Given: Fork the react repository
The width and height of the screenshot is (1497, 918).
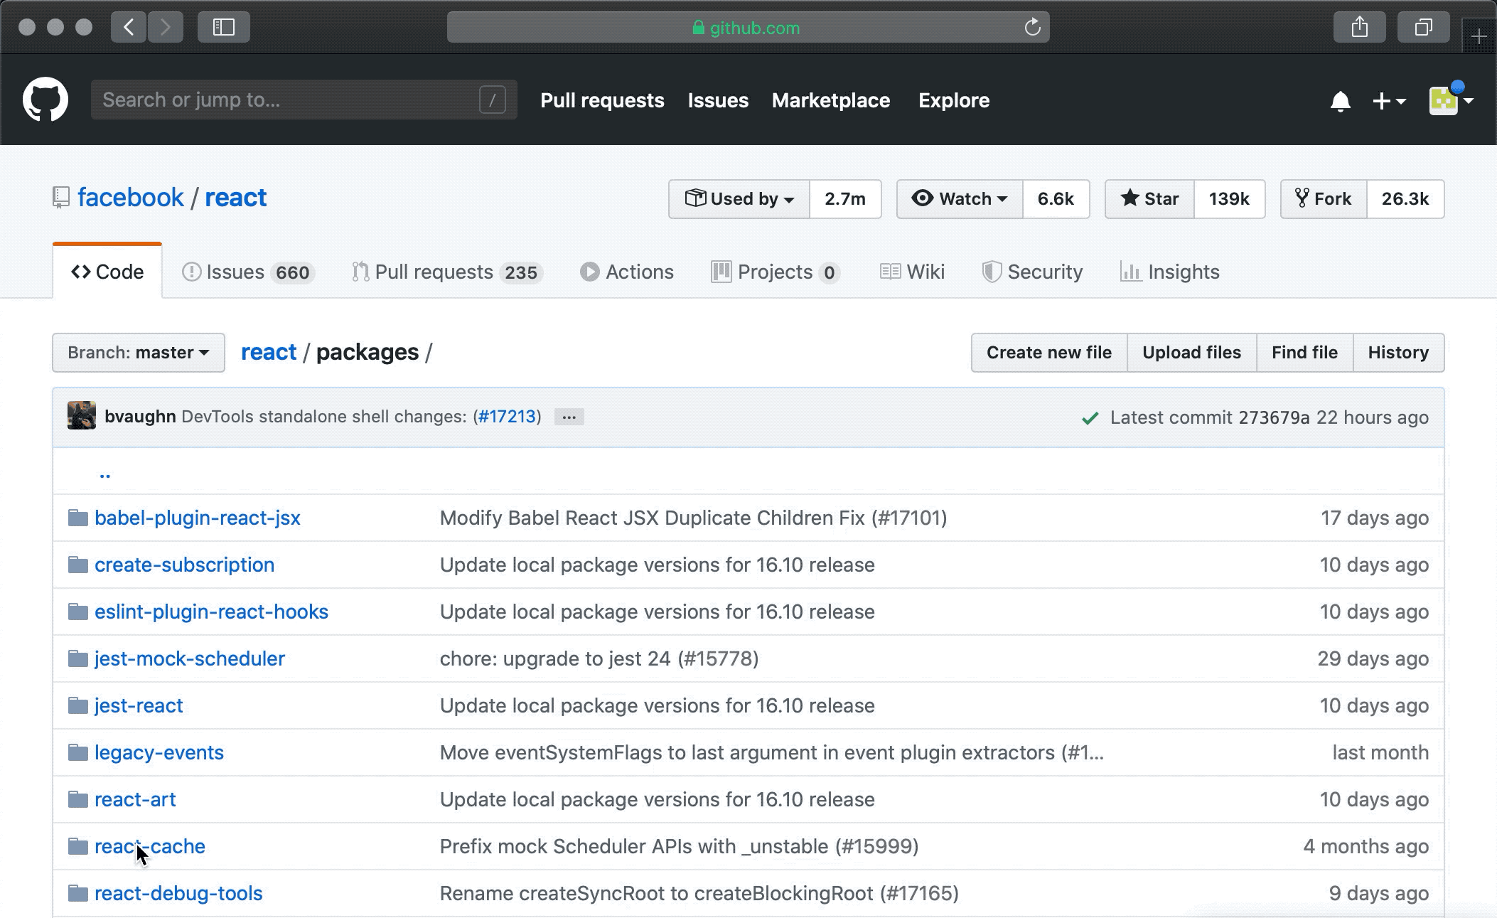Looking at the screenshot, I should (1323, 199).
